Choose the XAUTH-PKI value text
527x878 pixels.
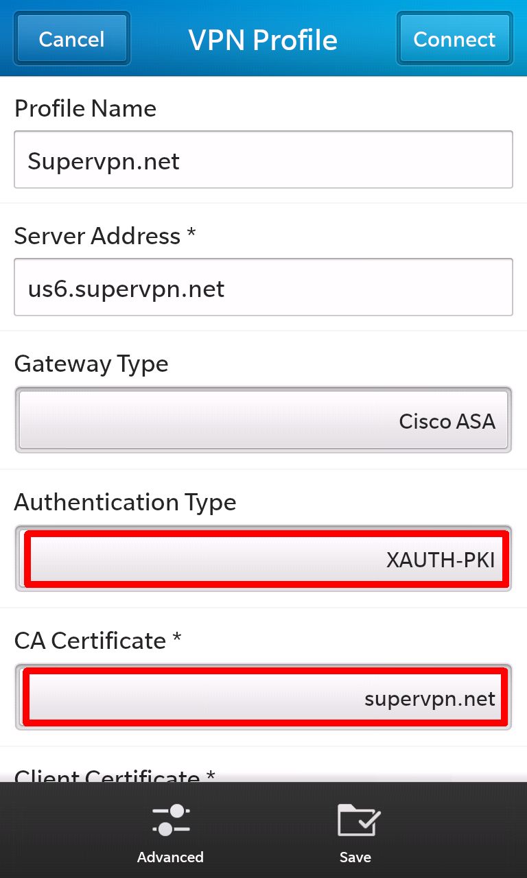pyautogui.click(x=441, y=560)
